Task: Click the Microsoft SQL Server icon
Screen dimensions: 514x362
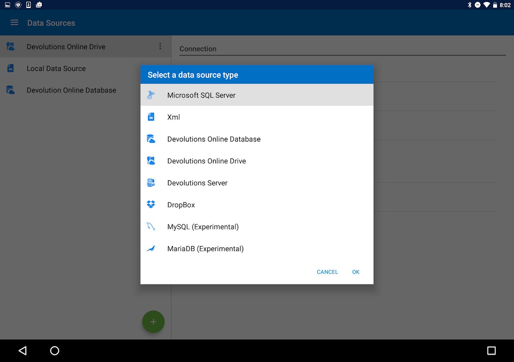Action: (x=151, y=95)
